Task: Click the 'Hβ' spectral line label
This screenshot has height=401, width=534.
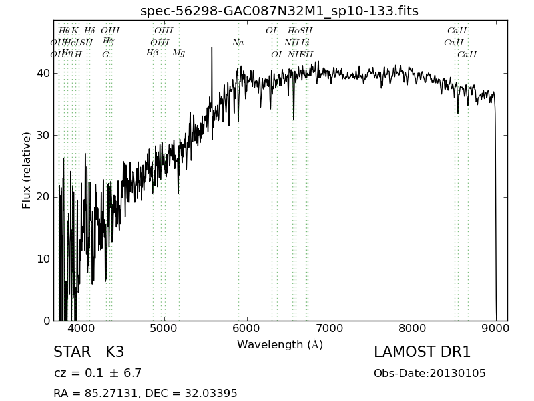Action: [152, 53]
